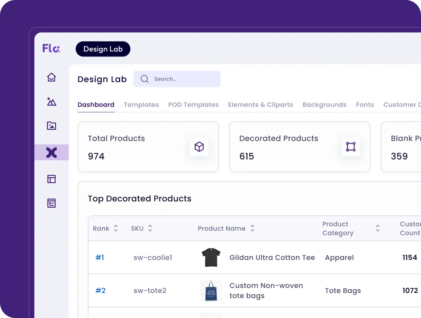Screen dimensions: 421x318
Task: Open the Fonts tab
Action: (365, 104)
